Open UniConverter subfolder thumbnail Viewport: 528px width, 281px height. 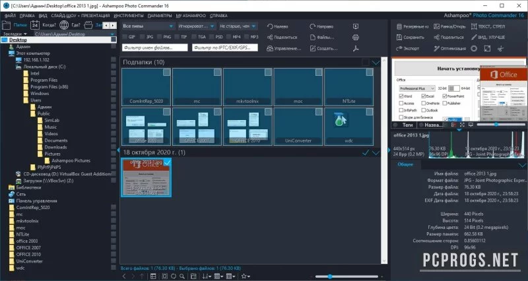(298, 127)
